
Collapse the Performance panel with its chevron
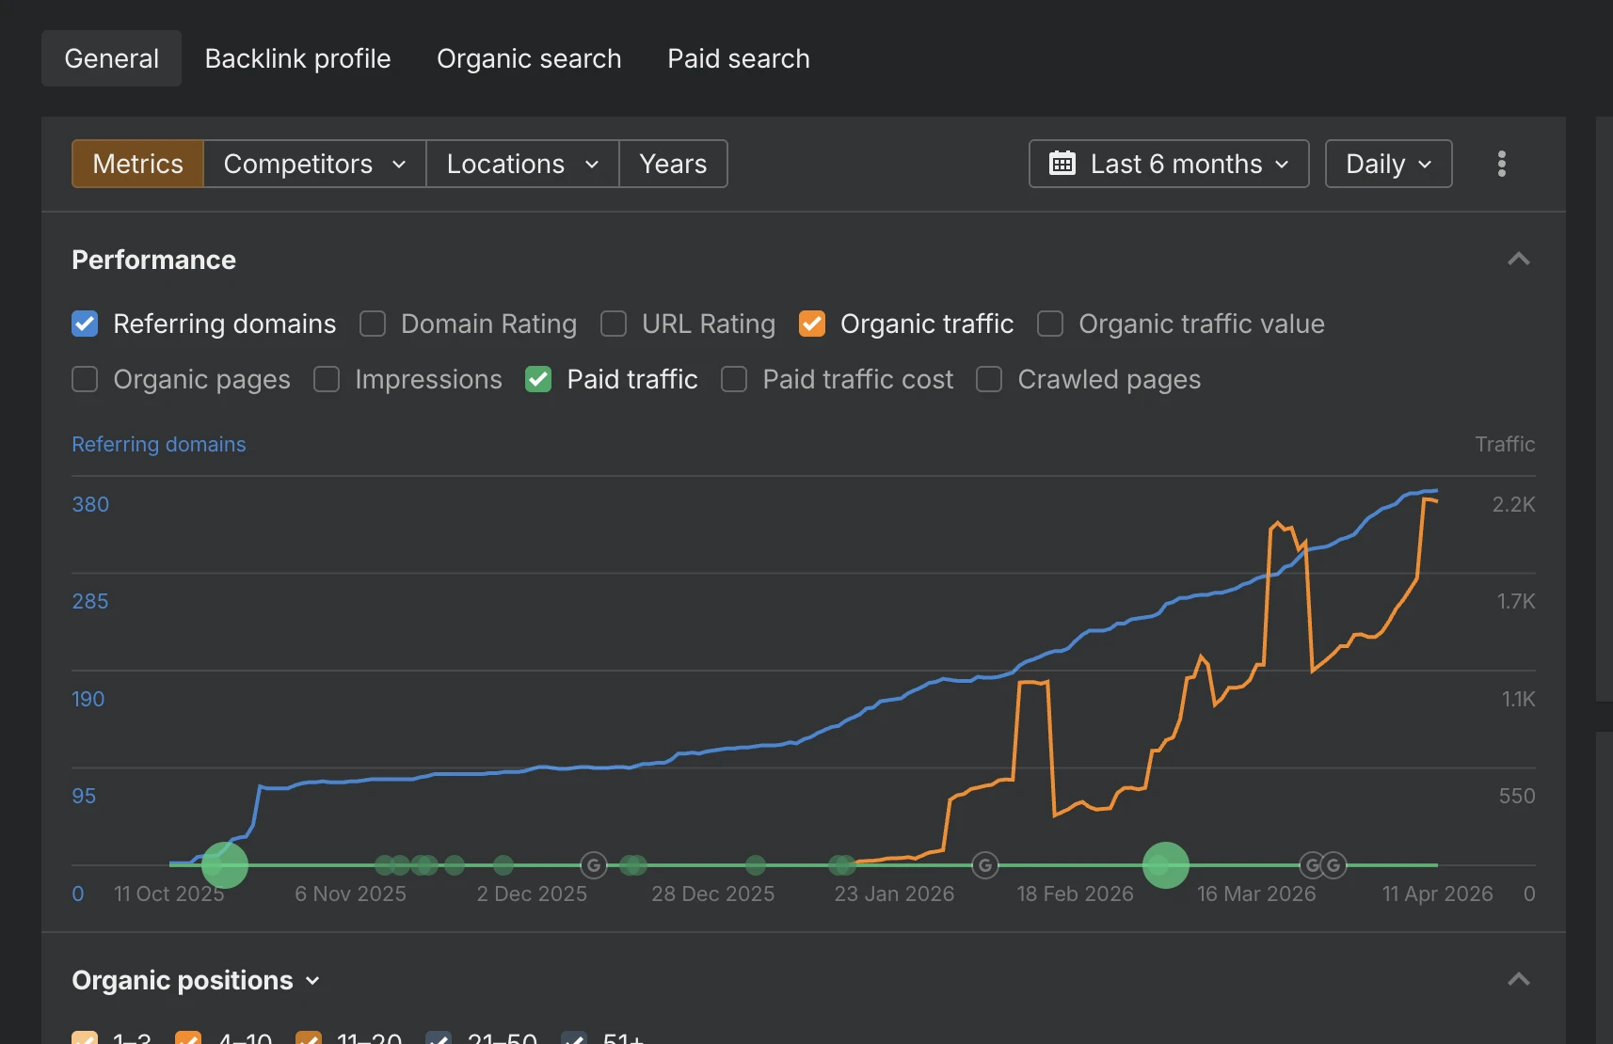click(x=1518, y=260)
